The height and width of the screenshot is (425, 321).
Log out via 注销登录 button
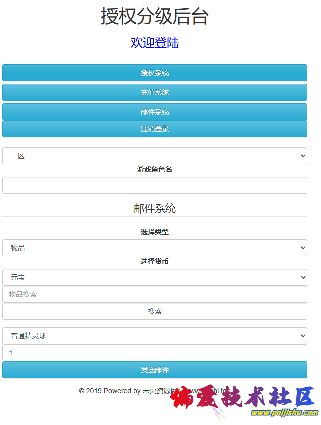pyautogui.click(x=155, y=129)
